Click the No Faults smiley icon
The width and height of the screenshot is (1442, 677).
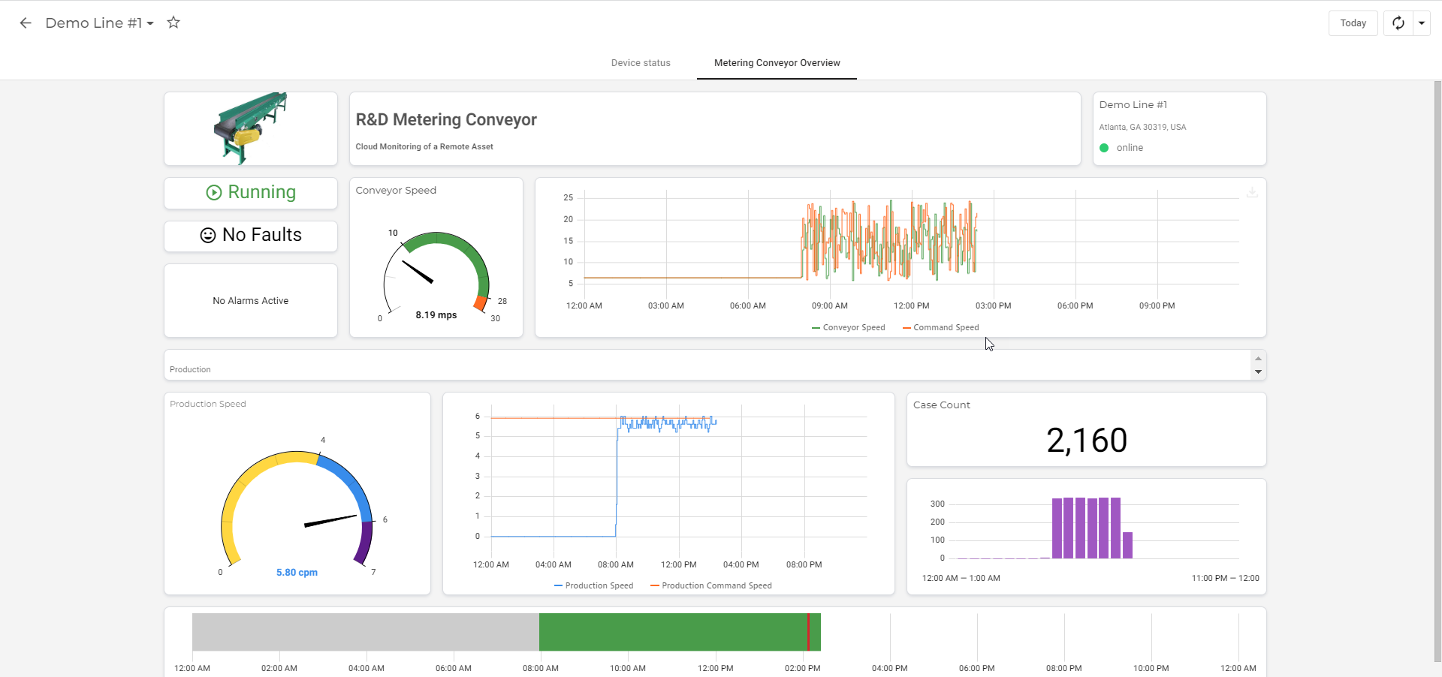[208, 236]
